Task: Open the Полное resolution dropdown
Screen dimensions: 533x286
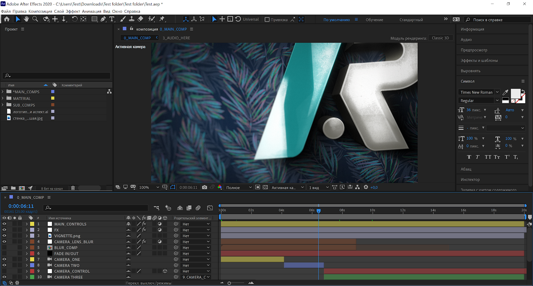Action: click(239, 187)
